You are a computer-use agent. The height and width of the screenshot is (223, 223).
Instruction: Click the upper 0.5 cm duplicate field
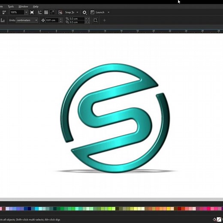77,18
